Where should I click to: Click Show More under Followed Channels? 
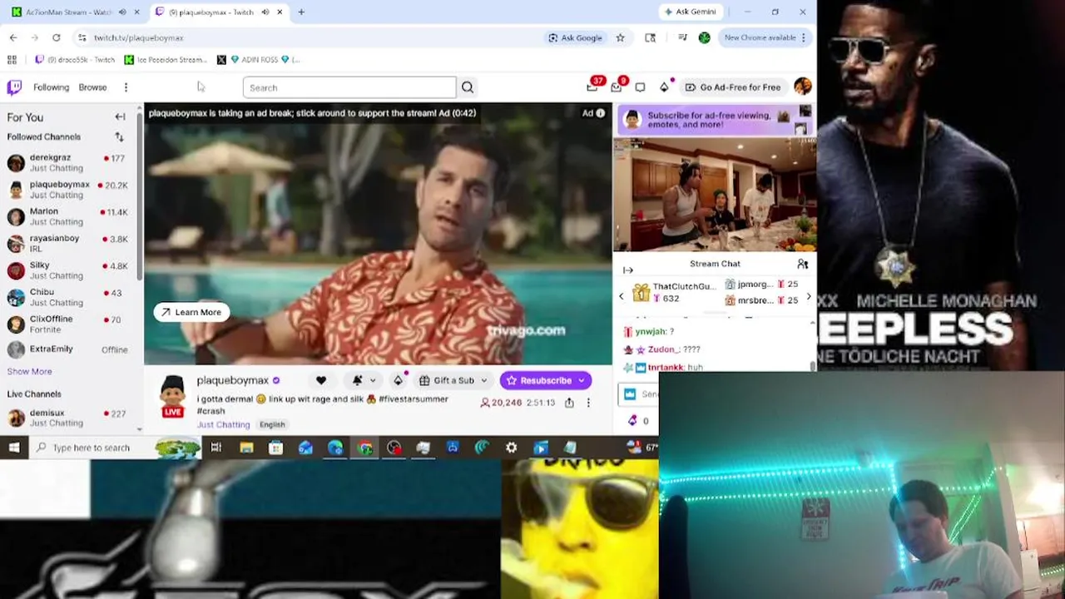[x=29, y=371]
